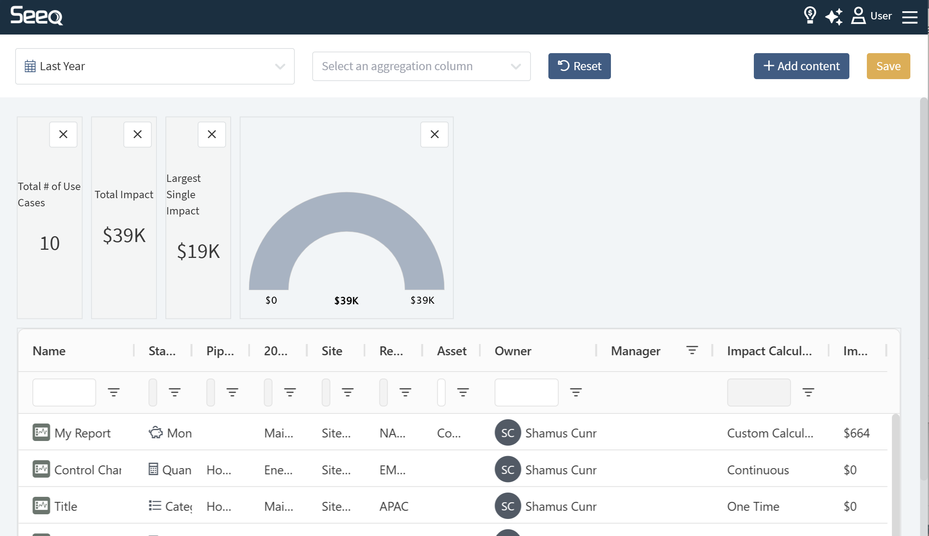Click the Add content button
This screenshot has height=536, width=929.
coord(801,66)
